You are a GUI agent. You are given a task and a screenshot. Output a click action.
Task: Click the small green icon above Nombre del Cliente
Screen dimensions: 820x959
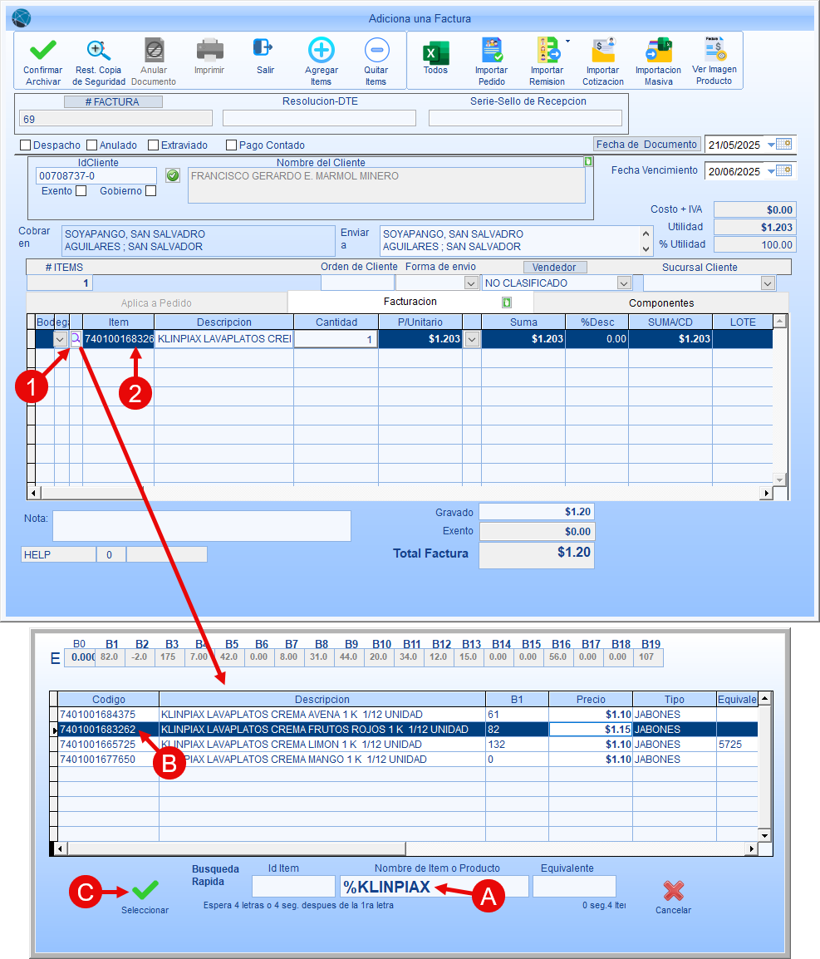[588, 161]
